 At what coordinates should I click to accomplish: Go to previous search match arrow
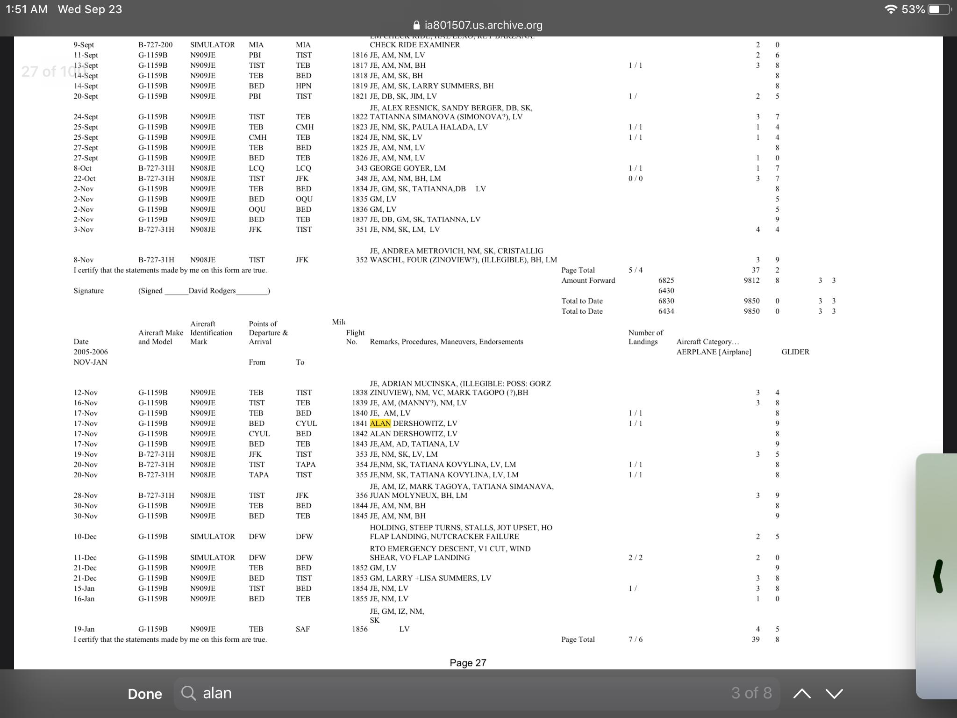tap(802, 694)
